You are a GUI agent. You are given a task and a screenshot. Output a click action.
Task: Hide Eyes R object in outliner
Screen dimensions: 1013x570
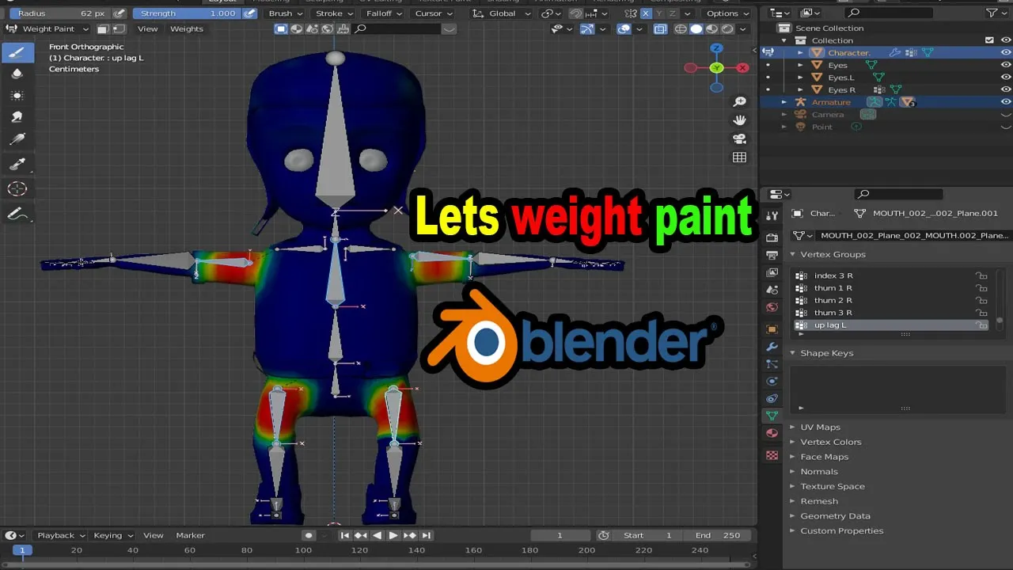pos(1006,89)
